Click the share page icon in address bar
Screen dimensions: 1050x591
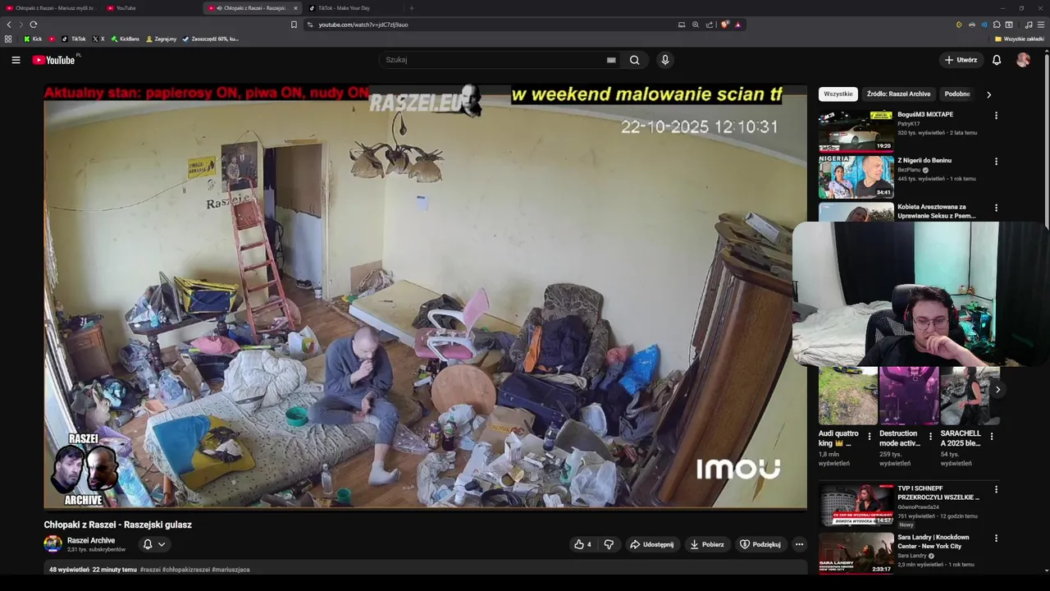[710, 25]
